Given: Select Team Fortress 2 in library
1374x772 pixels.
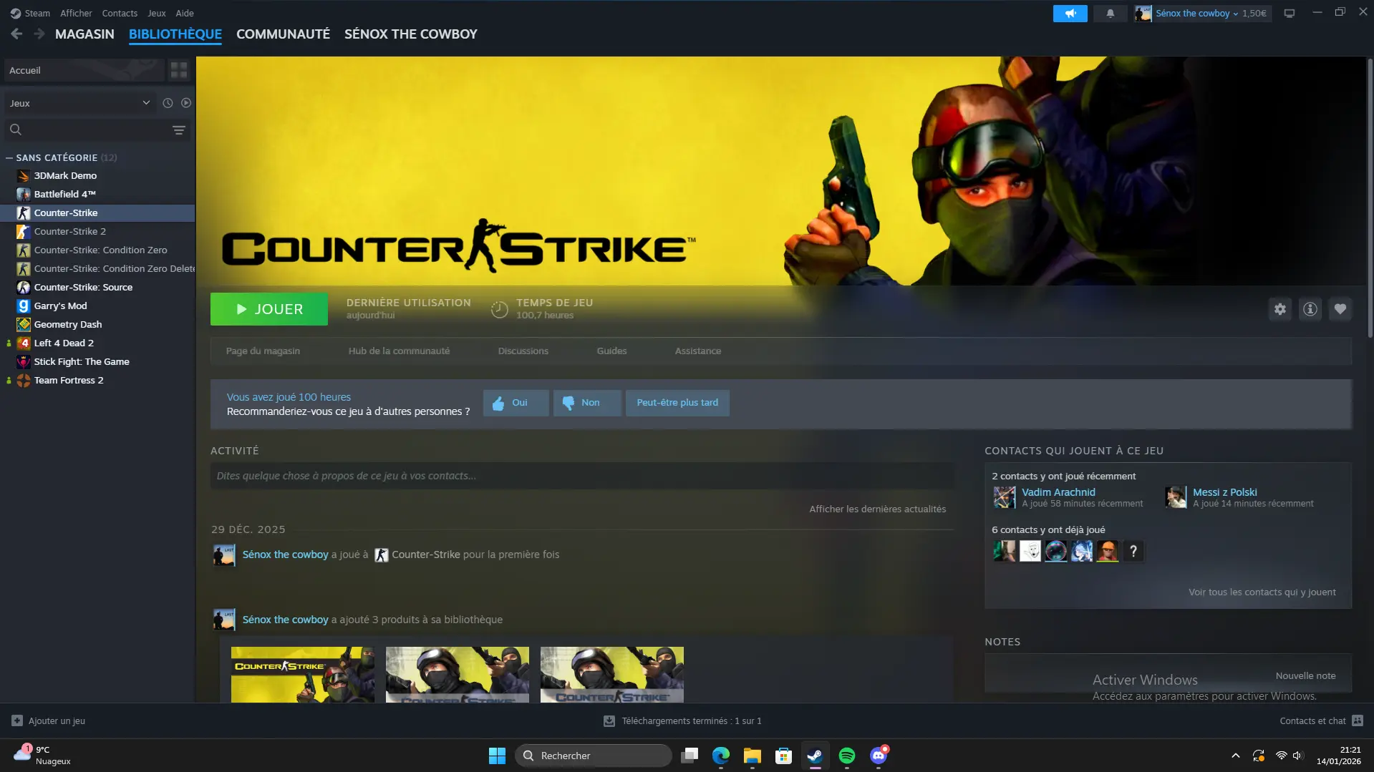Looking at the screenshot, I should click(97, 380).
